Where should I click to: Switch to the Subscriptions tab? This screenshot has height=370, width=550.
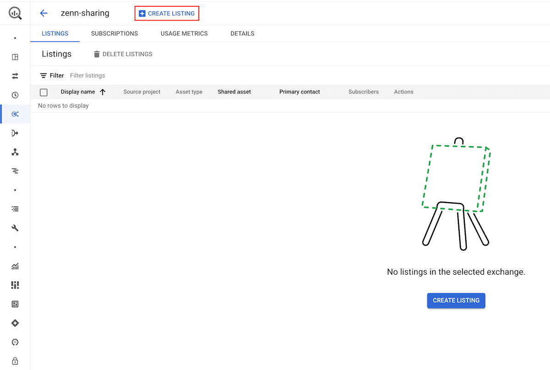point(115,33)
